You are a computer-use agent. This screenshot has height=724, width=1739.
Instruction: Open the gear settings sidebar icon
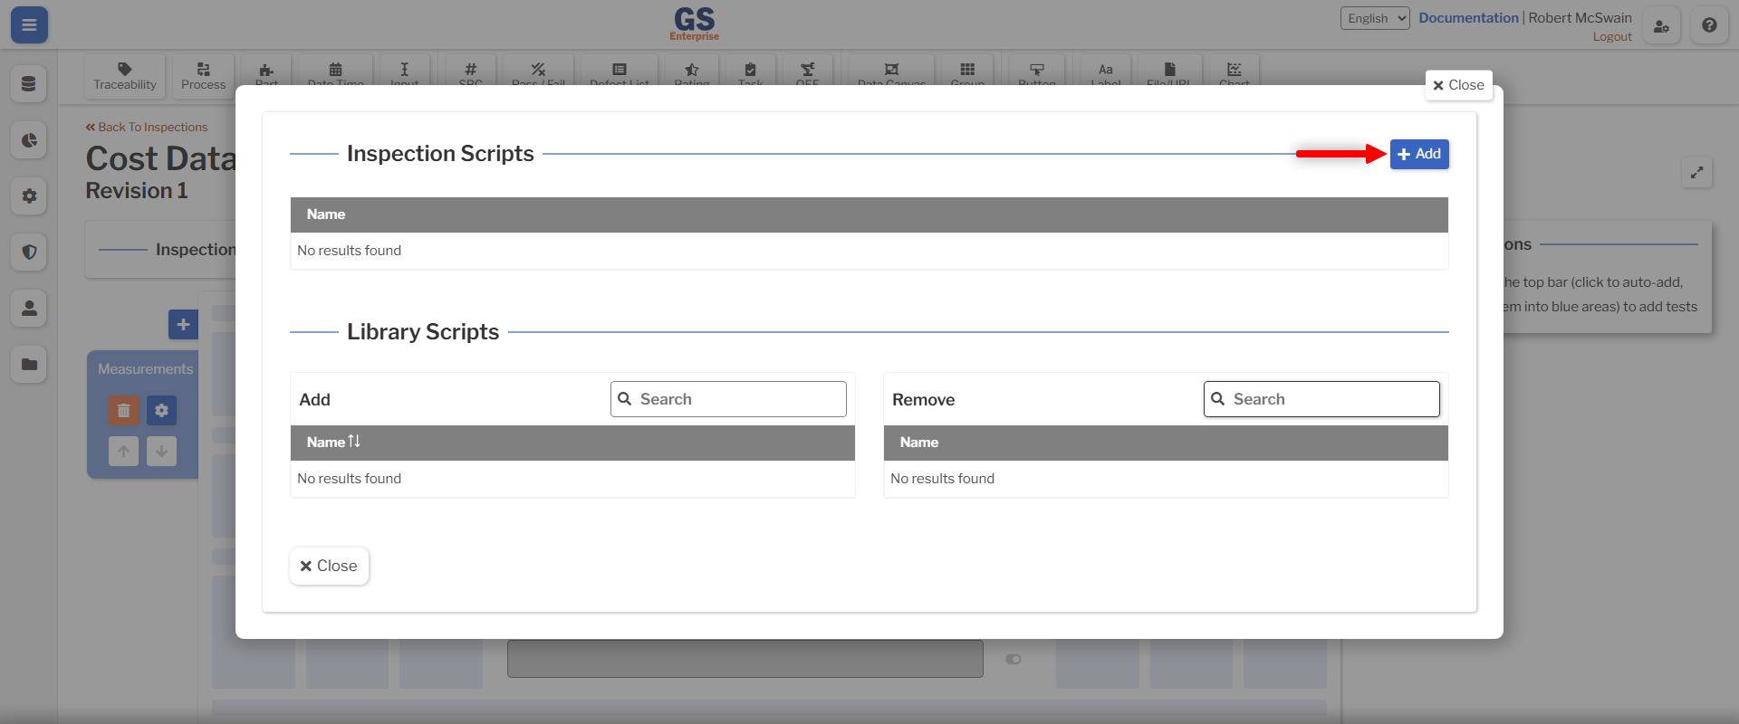pyautogui.click(x=29, y=195)
